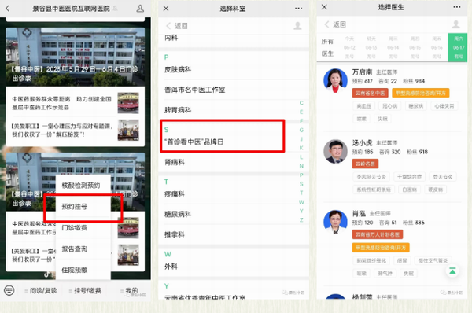Select the 周六 06-17 有号 date tab
The image size is (472, 313).
coord(458,47)
